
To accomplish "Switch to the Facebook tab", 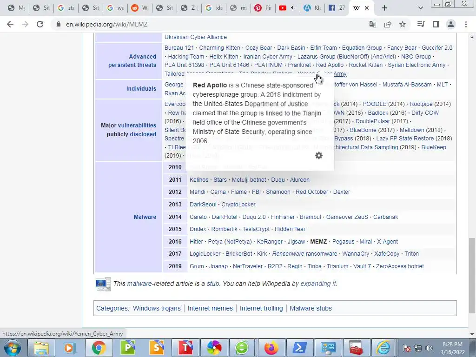I will 337,8.
